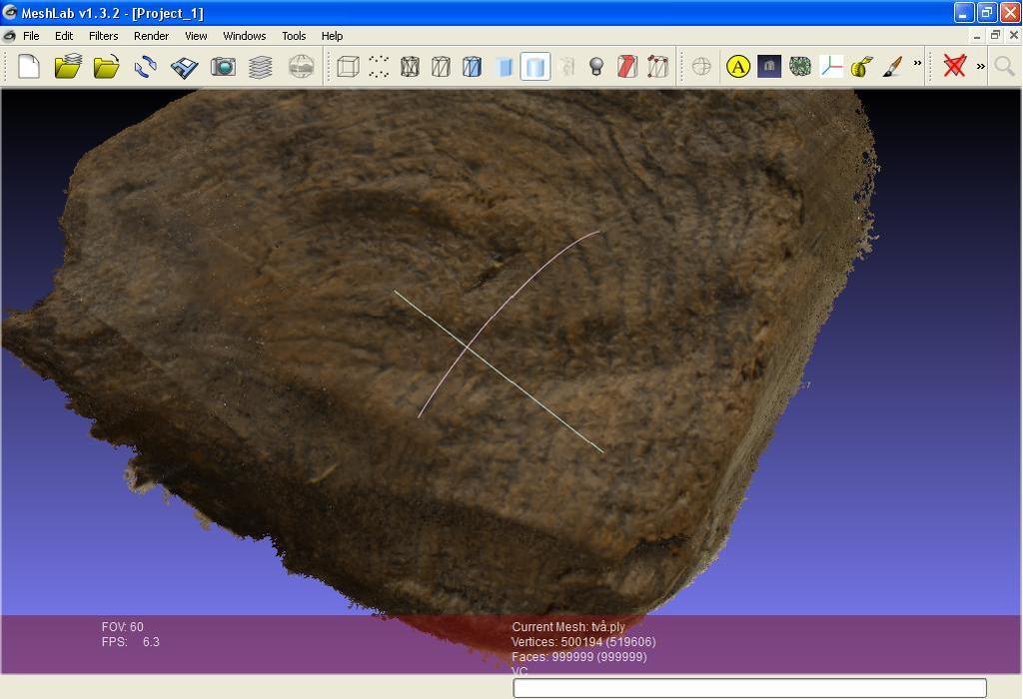Open the Filters menu
The width and height of the screenshot is (1023, 699).
point(104,36)
